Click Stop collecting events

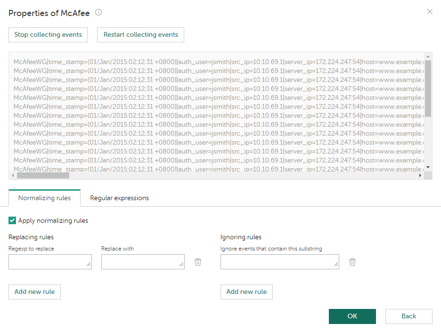click(x=48, y=34)
